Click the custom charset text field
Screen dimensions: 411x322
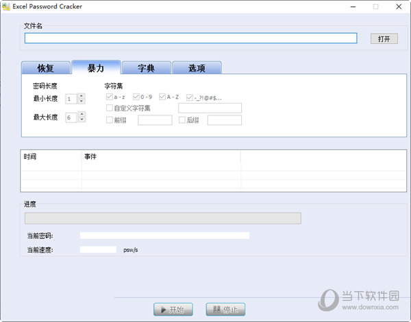pos(210,108)
